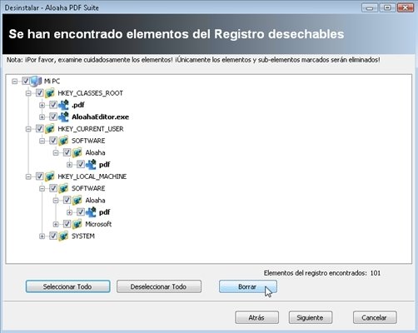Expand the Microsoft node
Viewport: 418px width, 333px height.
click(x=56, y=225)
